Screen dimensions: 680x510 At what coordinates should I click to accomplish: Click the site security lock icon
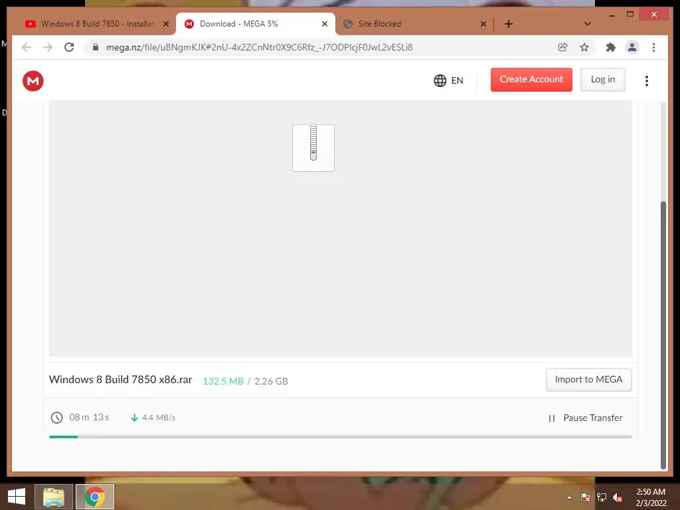tap(96, 47)
